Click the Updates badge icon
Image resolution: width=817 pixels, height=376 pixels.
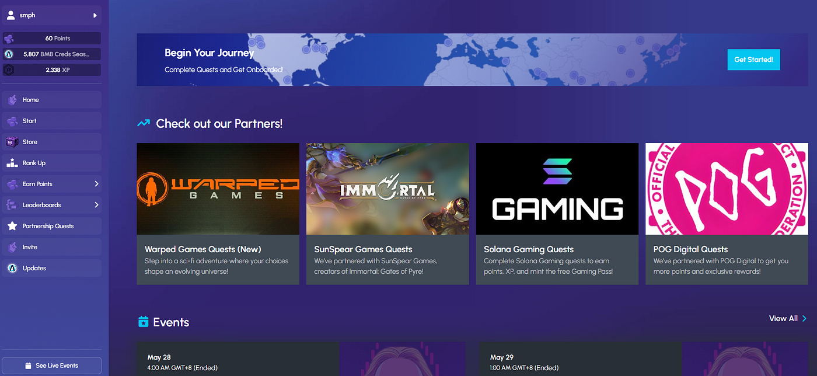(x=12, y=268)
